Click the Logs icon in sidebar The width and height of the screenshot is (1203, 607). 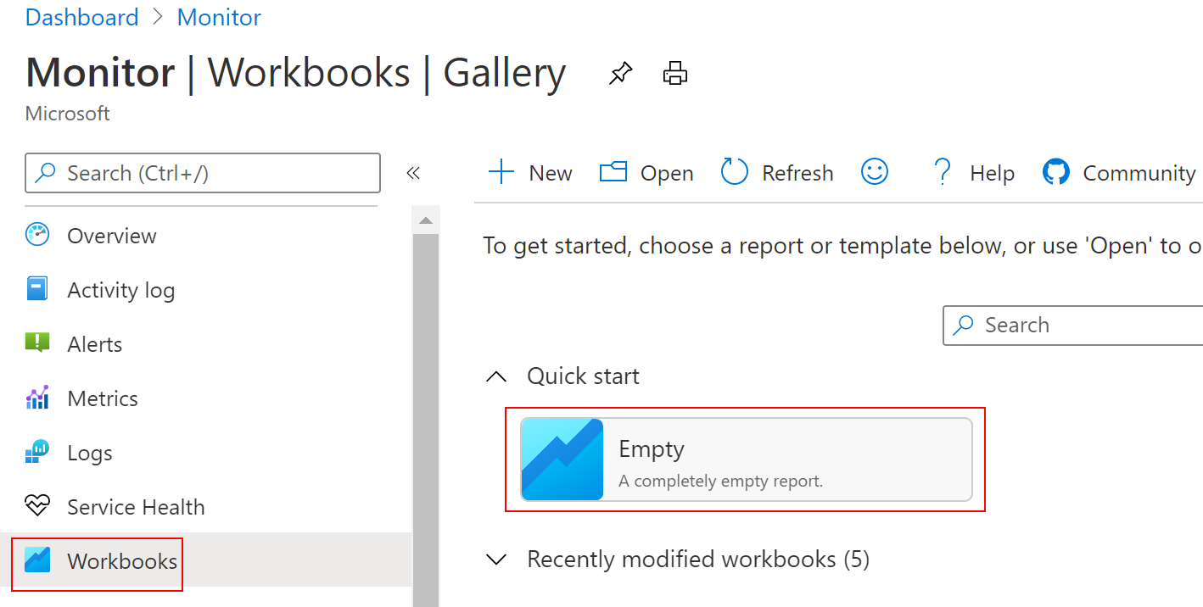[37, 452]
